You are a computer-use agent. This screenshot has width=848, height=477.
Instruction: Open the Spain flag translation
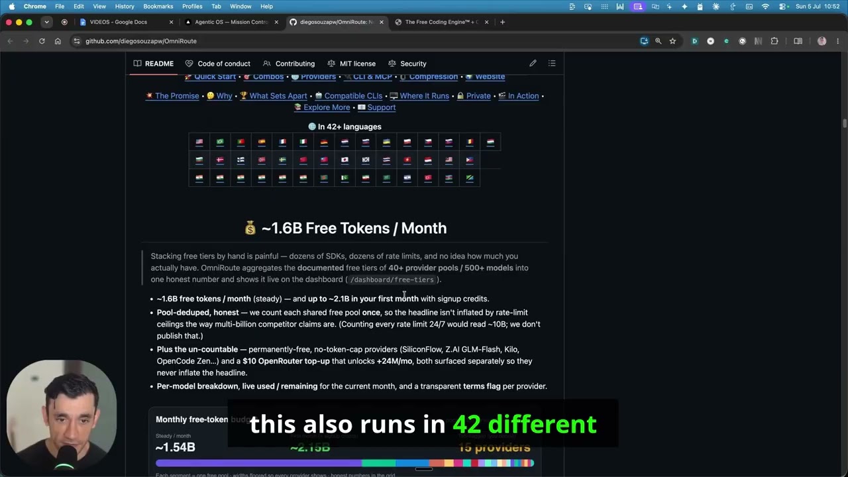point(262,142)
